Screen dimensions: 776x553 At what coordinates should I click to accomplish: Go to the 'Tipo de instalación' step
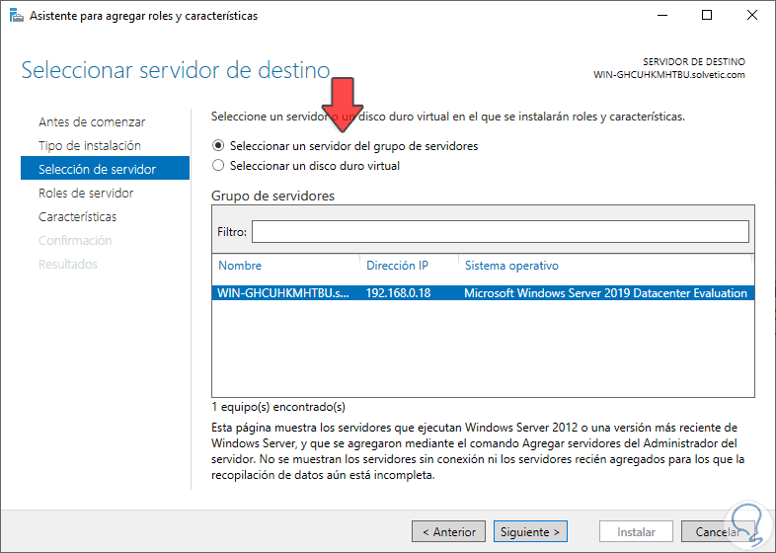click(90, 145)
